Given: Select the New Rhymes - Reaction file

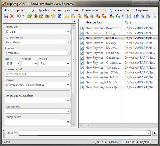Looking at the screenshot, I should point(101,28).
